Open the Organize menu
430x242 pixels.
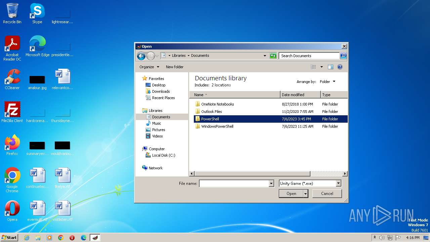click(149, 67)
